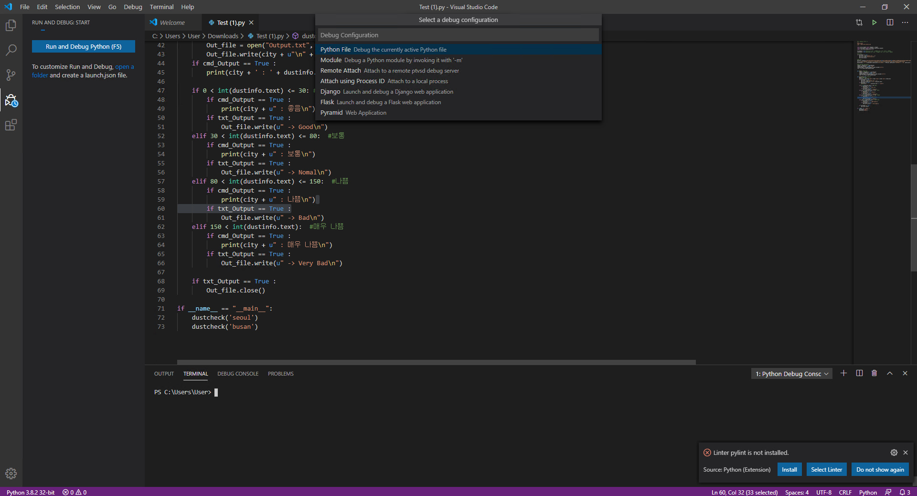Dismiss the pylint notification

[906, 453]
